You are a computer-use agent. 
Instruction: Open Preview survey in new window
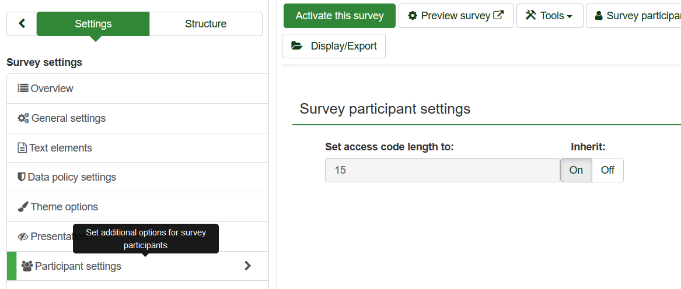coord(456,16)
